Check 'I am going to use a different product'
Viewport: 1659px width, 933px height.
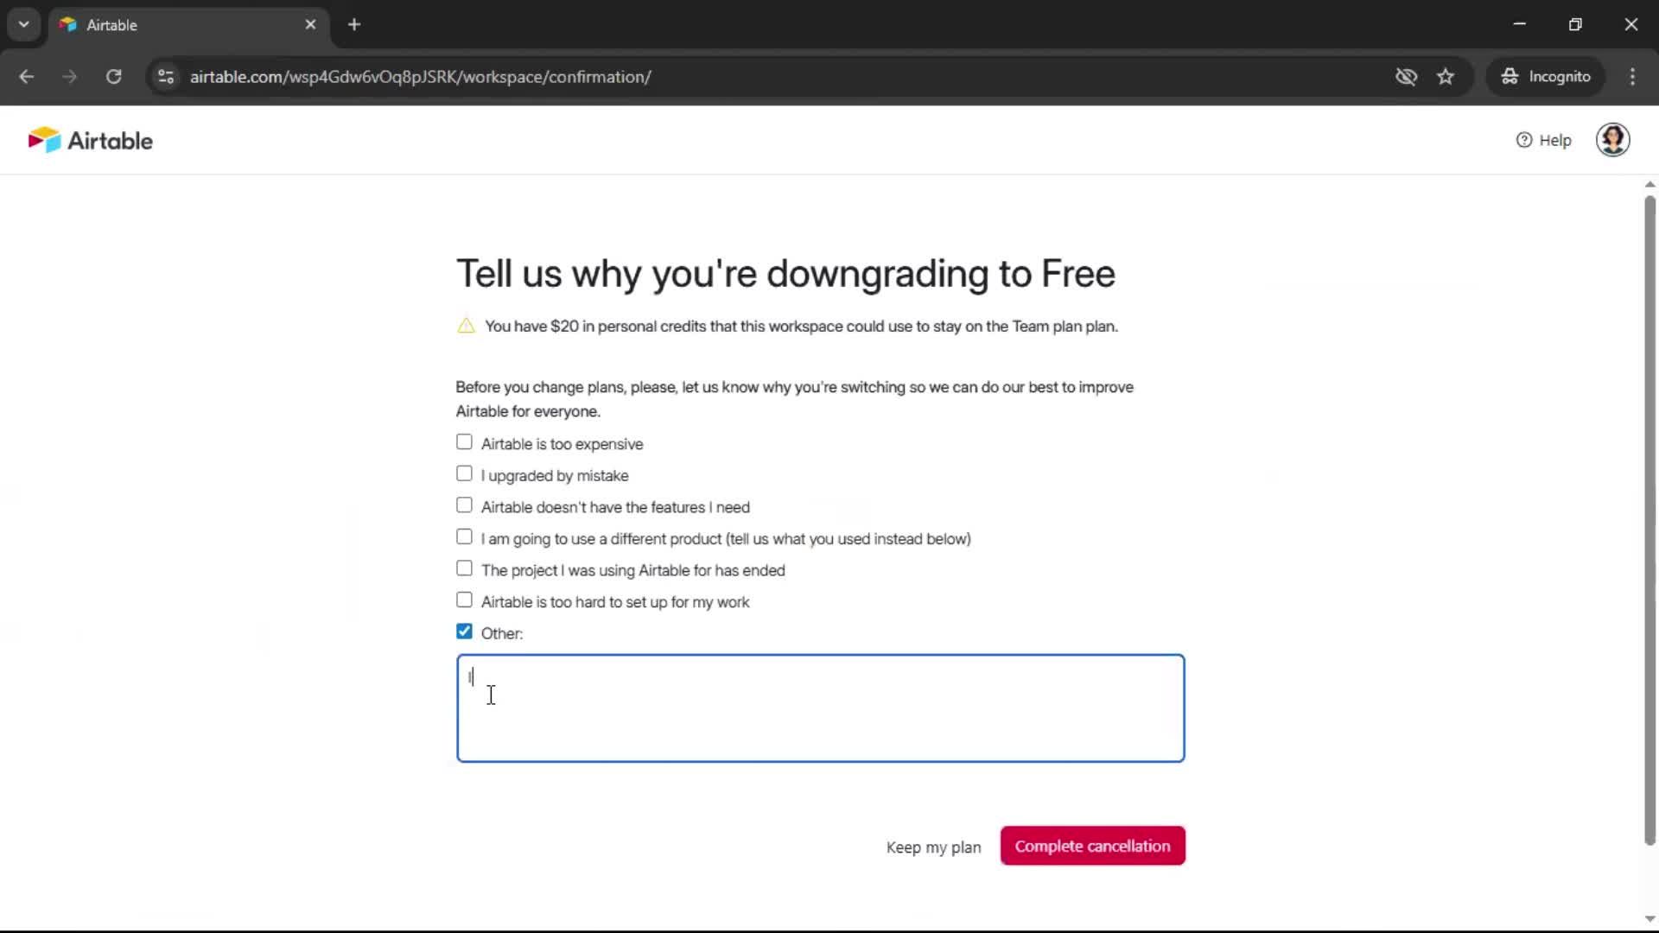[464, 537]
